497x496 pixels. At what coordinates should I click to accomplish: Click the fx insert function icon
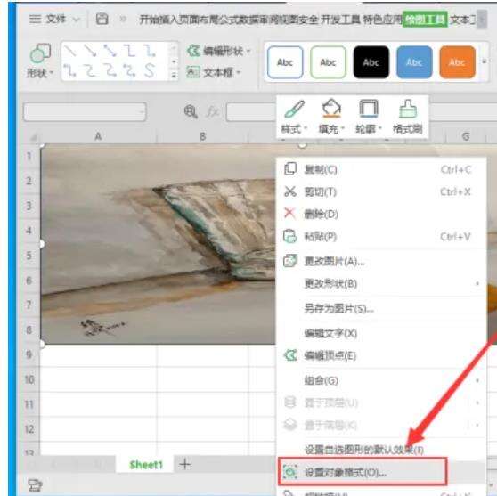click(213, 111)
